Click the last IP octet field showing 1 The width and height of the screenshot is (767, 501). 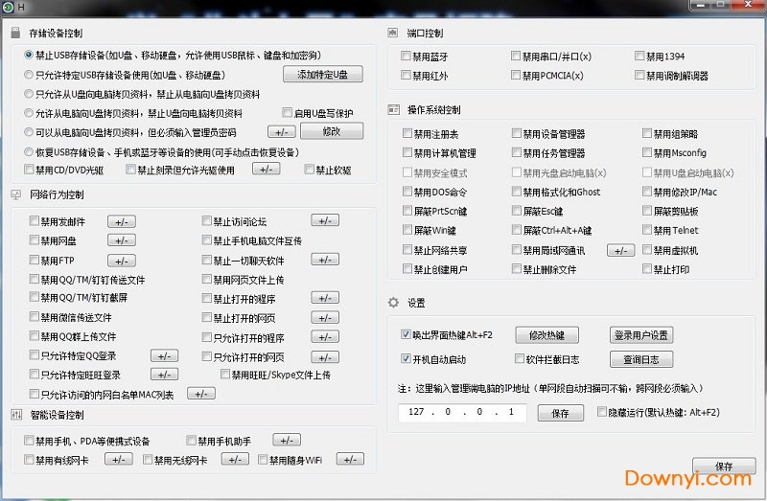(511, 412)
